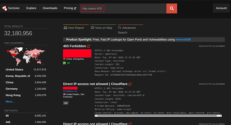Click the Referrer-Policy: same-origin line
This screenshot has width=231, height=125.
click(x=113, y=109)
